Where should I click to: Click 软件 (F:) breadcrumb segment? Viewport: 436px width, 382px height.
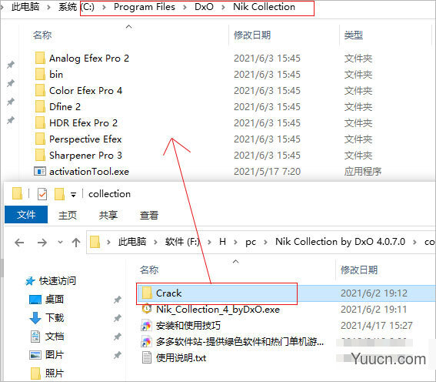(x=183, y=242)
